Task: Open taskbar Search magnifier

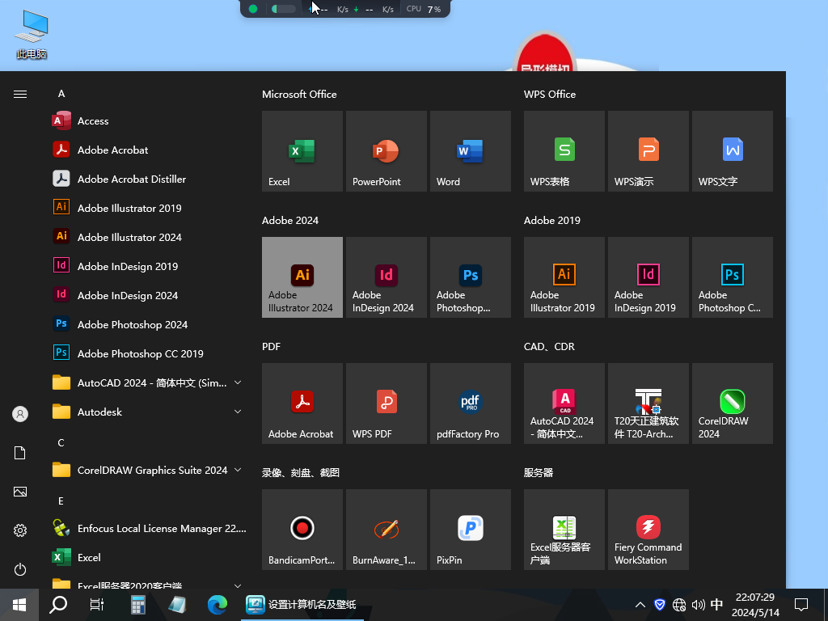Action: coord(58,605)
